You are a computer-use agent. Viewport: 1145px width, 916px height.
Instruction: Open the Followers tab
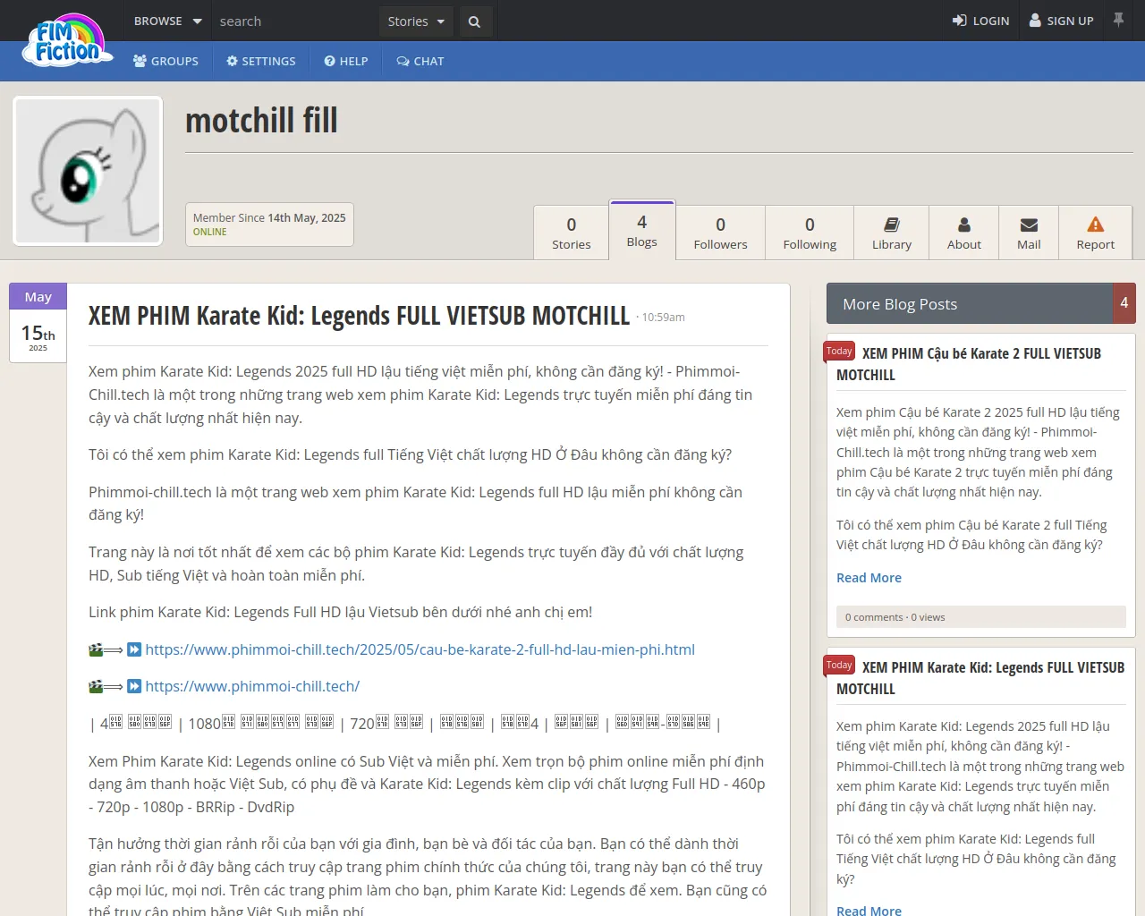point(720,233)
